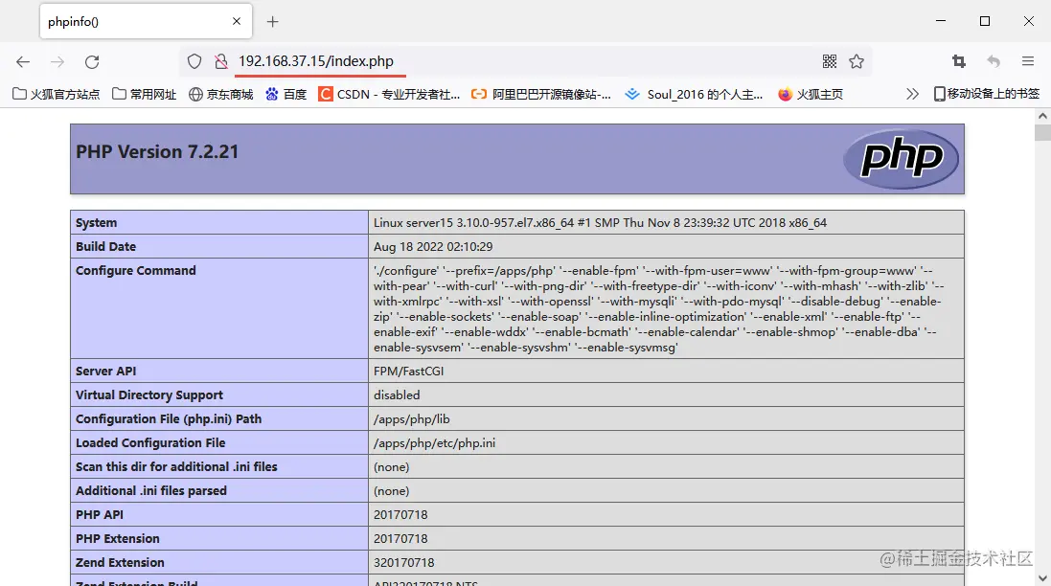The height and width of the screenshot is (586, 1051).
Task: Click the Configuration File (php.ini) Path label
Action: [169, 419]
